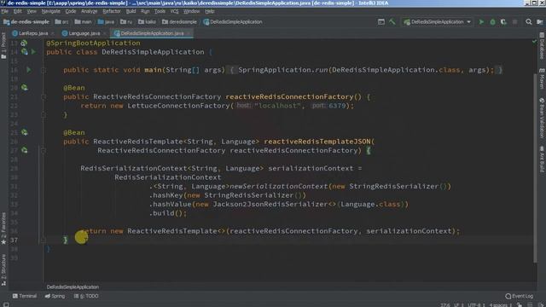Open Navigate menu
Screen dimensions: 546x307
pyautogui.click(x=51, y=11)
